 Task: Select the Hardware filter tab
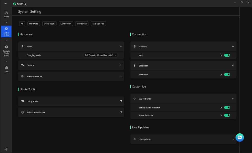point(34,24)
